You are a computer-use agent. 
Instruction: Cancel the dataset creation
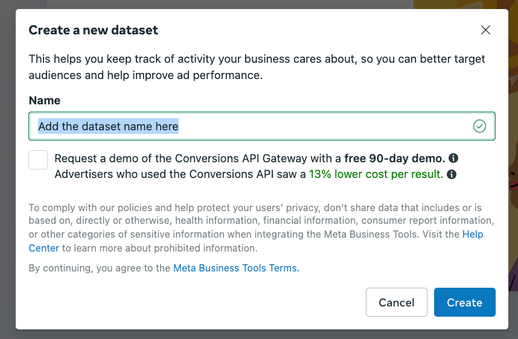tap(397, 302)
